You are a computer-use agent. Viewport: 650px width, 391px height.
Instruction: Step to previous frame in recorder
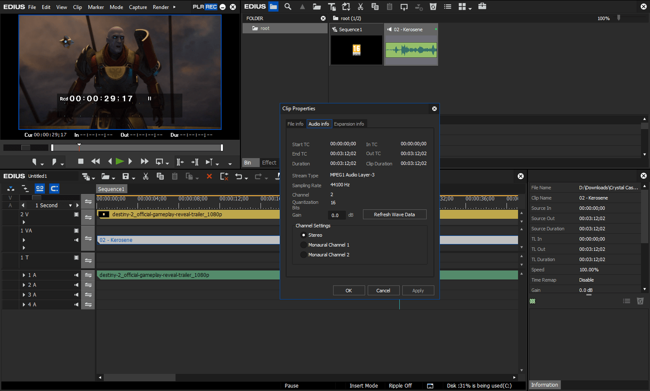(x=110, y=161)
